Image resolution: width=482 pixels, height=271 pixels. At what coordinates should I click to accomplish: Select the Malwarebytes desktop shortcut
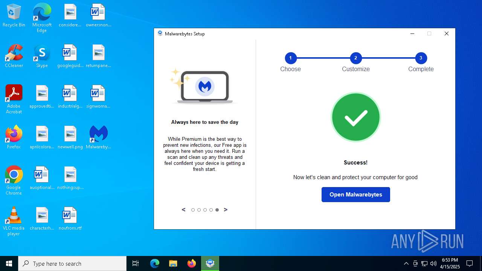[98, 137]
